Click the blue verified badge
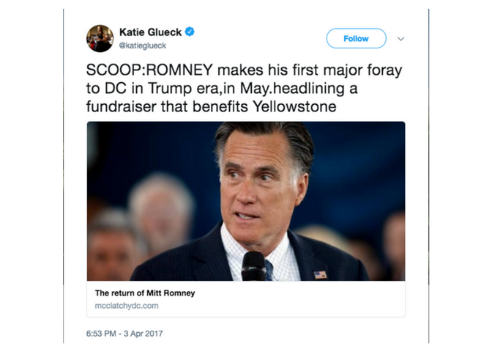This screenshot has height=352, width=492. pyautogui.click(x=190, y=32)
